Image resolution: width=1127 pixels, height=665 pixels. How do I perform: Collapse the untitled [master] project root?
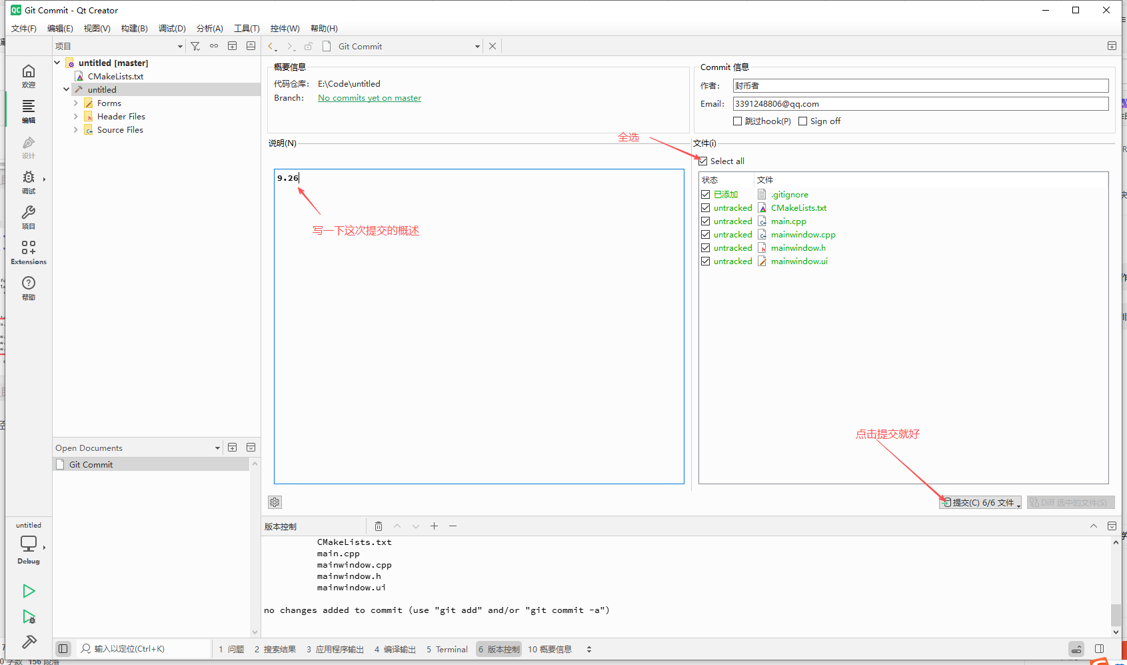(x=57, y=63)
